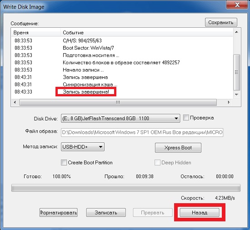Click the Файл образа path field
Viewport: 250px width, 230px height.
tap(142, 132)
